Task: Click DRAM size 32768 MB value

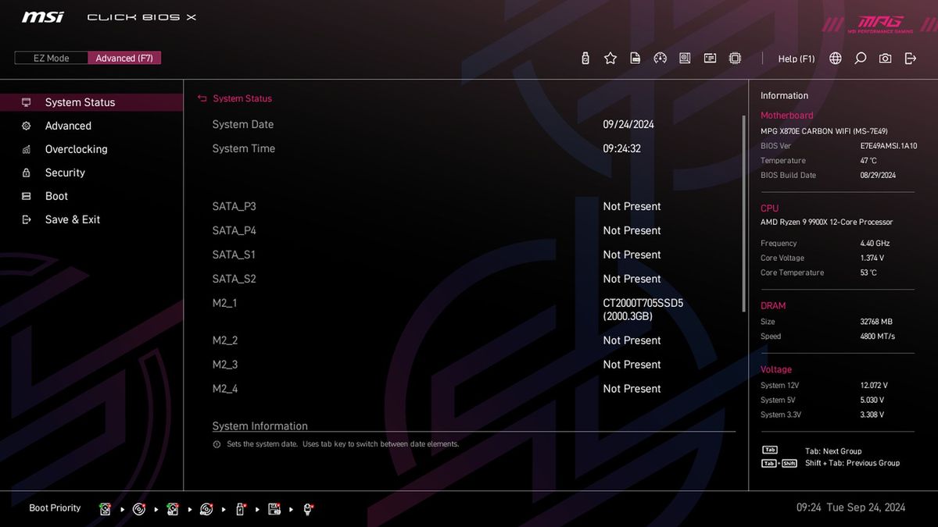Action: pos(876,322)
